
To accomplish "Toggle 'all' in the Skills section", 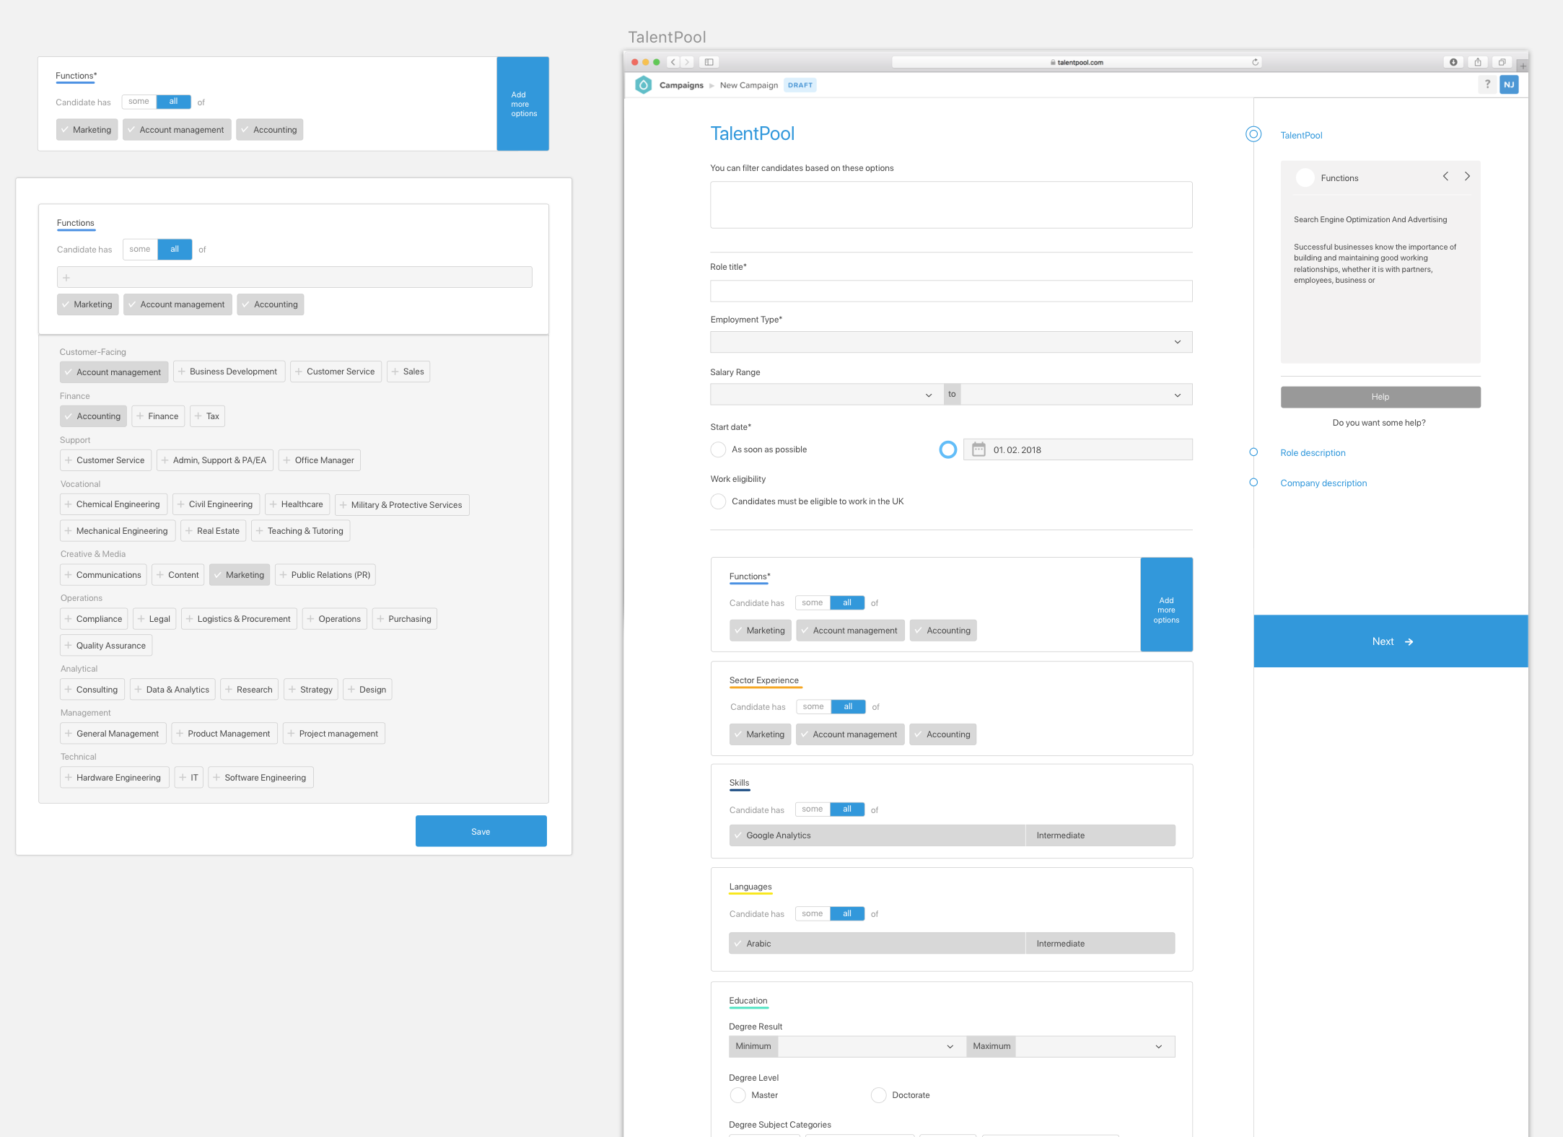I will click(x=847, y=809).
